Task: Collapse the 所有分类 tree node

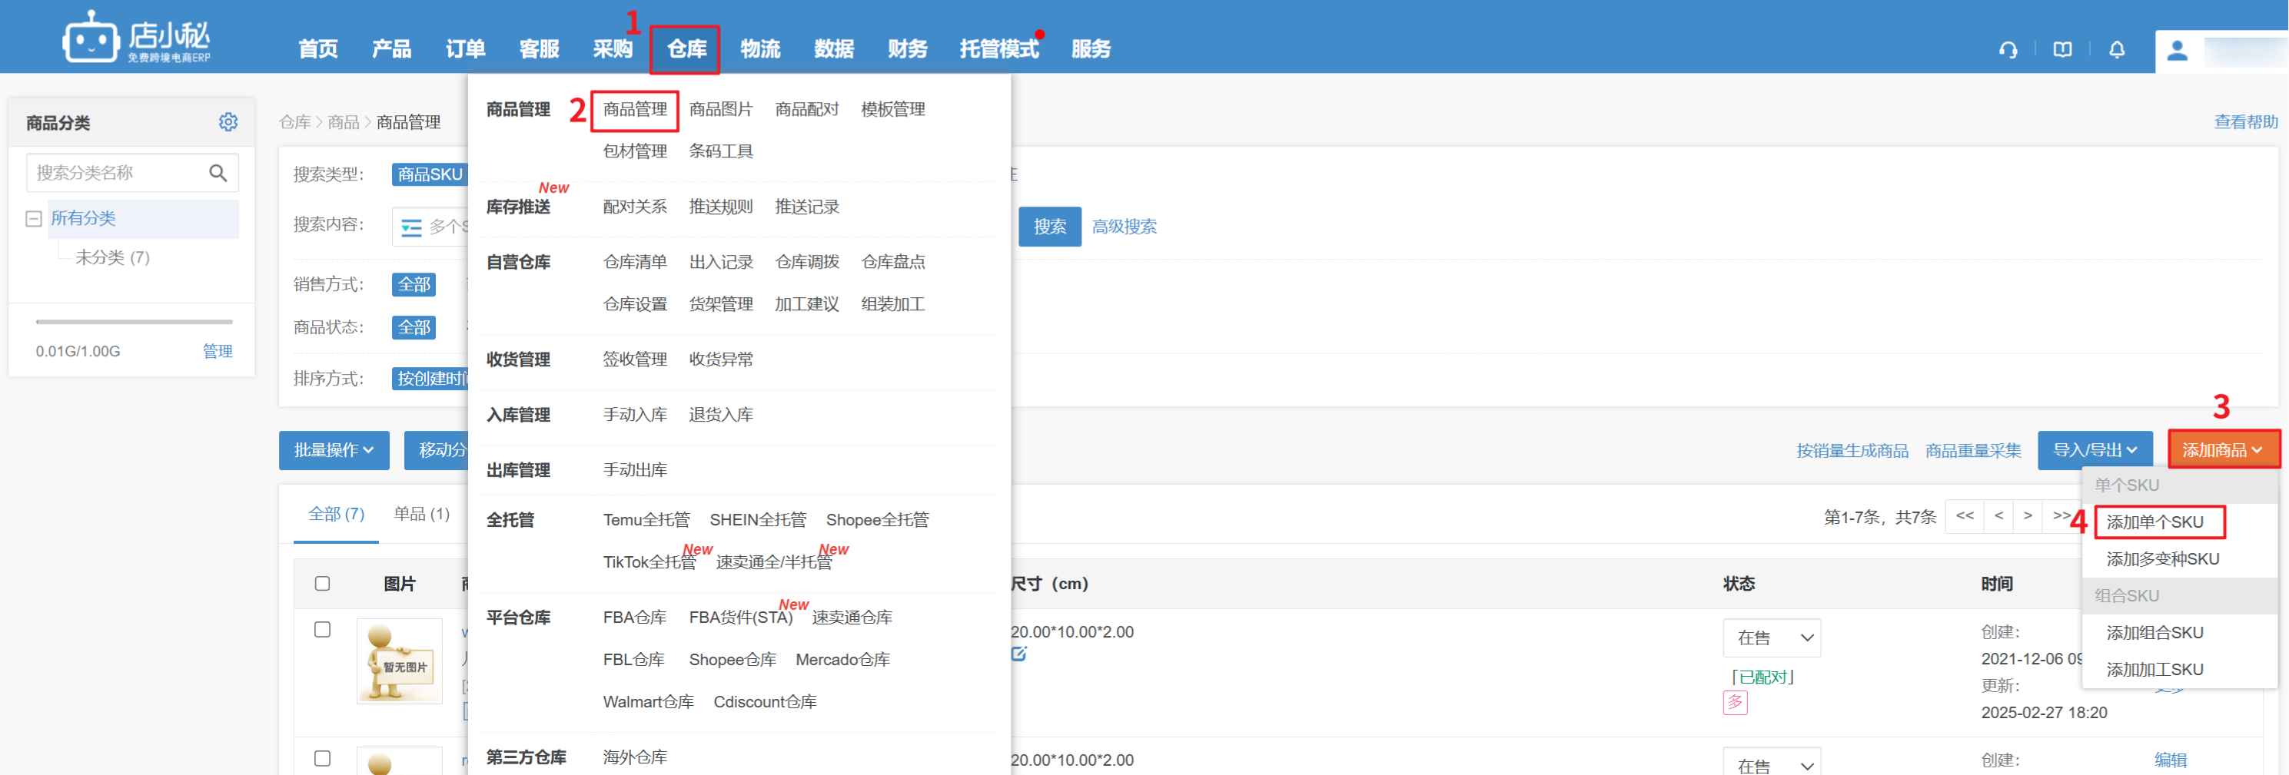Action: point(34,218)
